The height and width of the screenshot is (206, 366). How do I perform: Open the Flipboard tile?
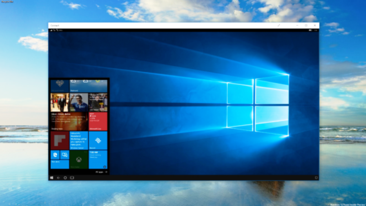(x=59, y=140)
